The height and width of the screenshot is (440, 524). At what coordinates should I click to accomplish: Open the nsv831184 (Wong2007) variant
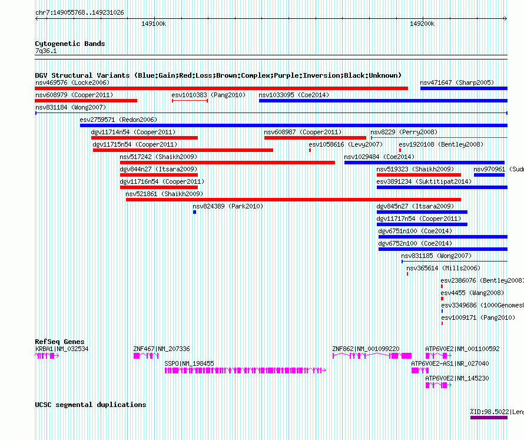click(x=271, y=113)
